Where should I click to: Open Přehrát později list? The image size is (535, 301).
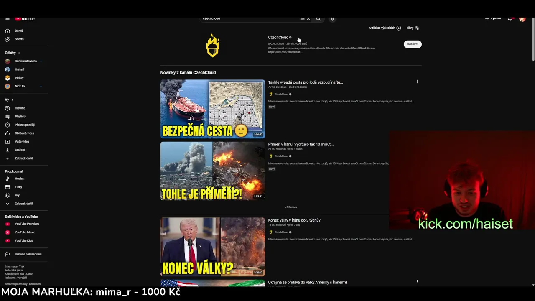coord(24,125)
